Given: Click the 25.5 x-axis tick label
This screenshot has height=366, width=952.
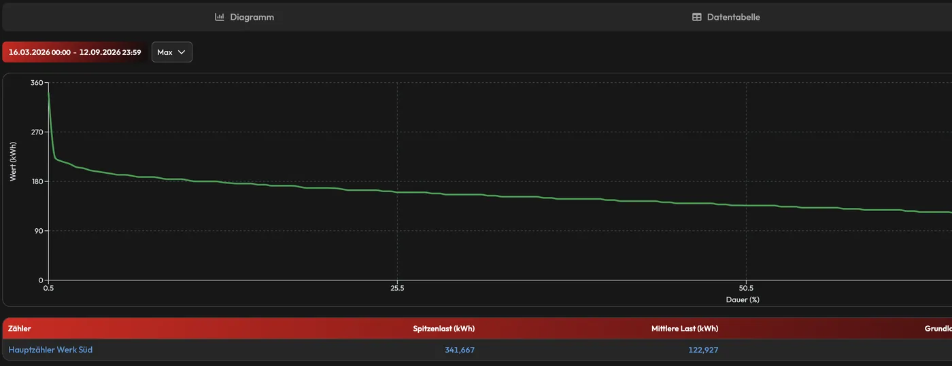Looking at the screenshot, I should (x=397, y=289).
